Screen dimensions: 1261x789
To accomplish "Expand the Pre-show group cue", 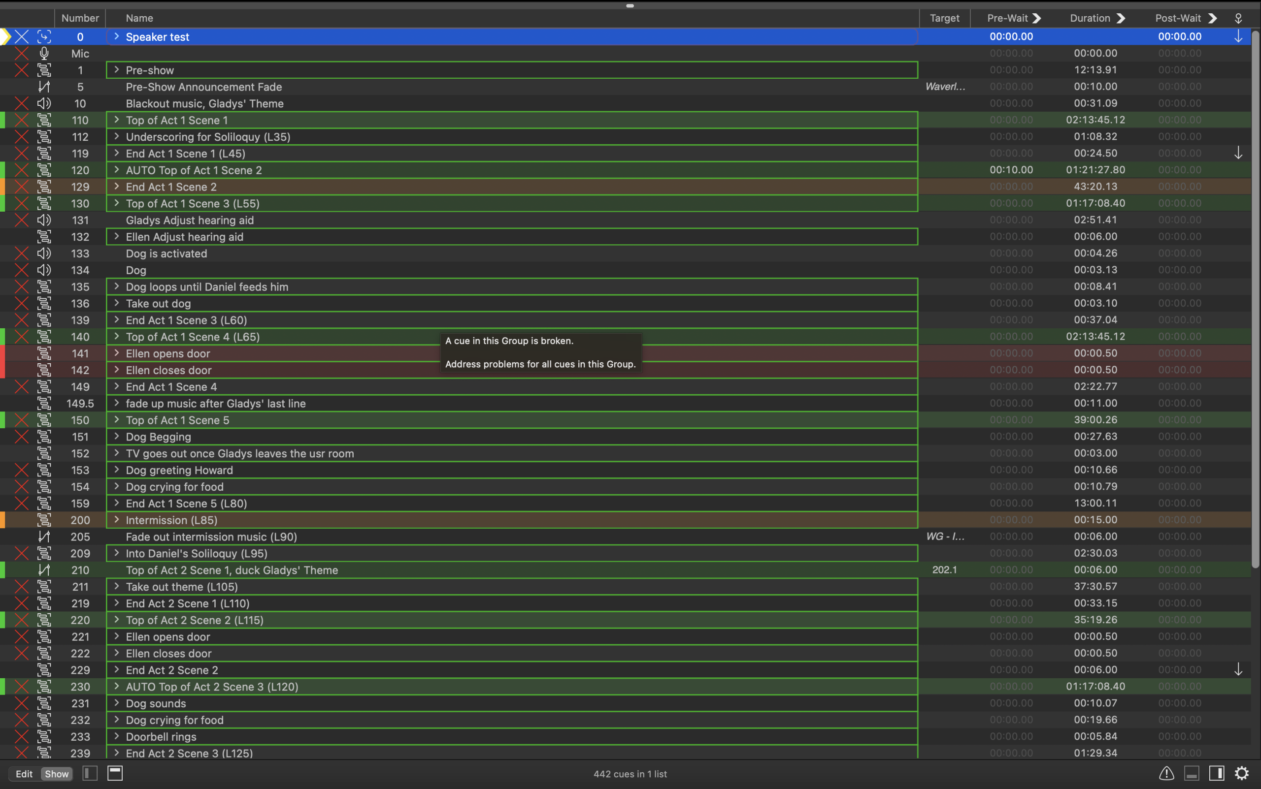I will coord(116,69).
